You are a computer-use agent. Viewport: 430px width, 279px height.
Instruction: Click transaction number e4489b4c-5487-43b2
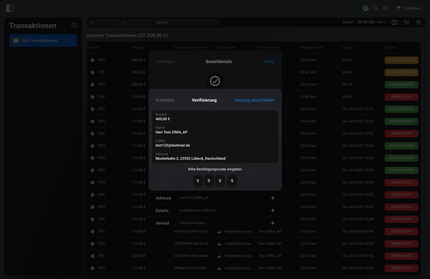pos(192,231)
